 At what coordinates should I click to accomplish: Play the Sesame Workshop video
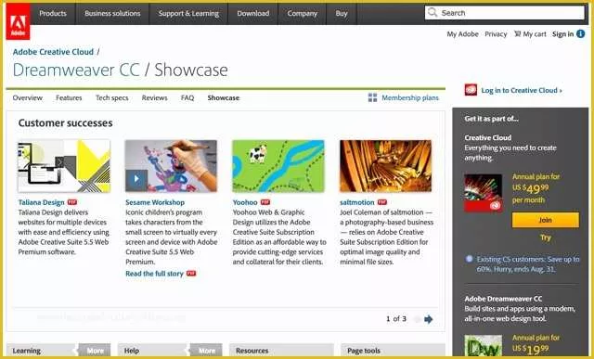pos(136,179)
